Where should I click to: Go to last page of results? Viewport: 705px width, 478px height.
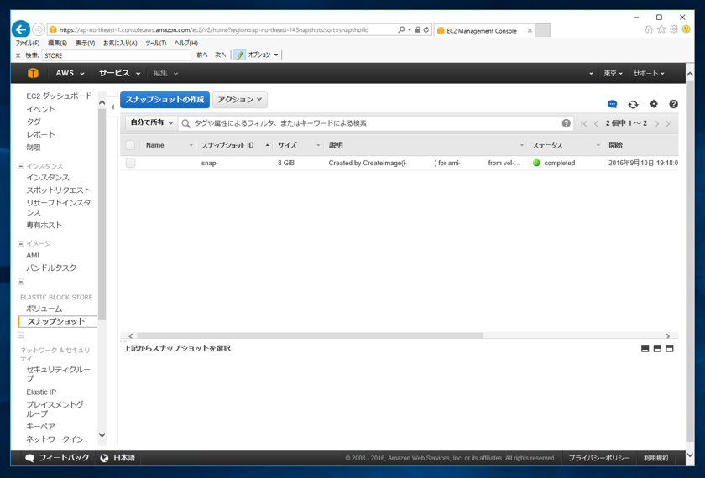[669, 123]
